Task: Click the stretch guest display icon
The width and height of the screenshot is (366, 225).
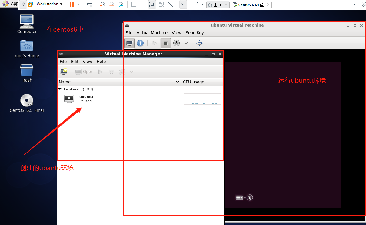Action: point(196,4)
